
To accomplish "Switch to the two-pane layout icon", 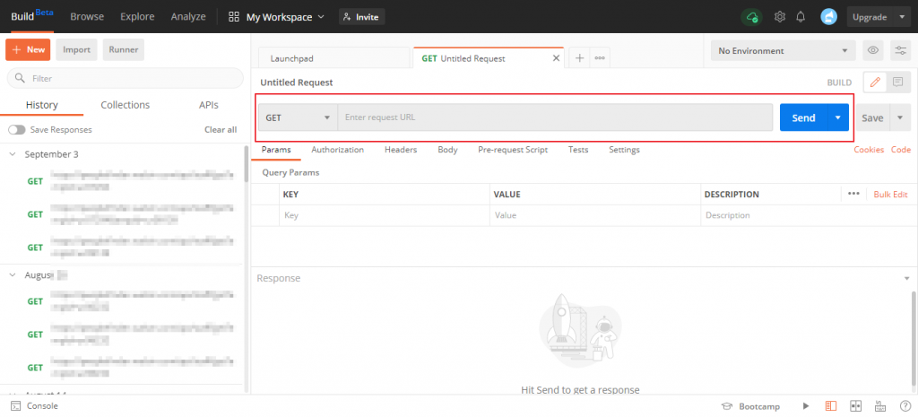I will coord(855,405).
